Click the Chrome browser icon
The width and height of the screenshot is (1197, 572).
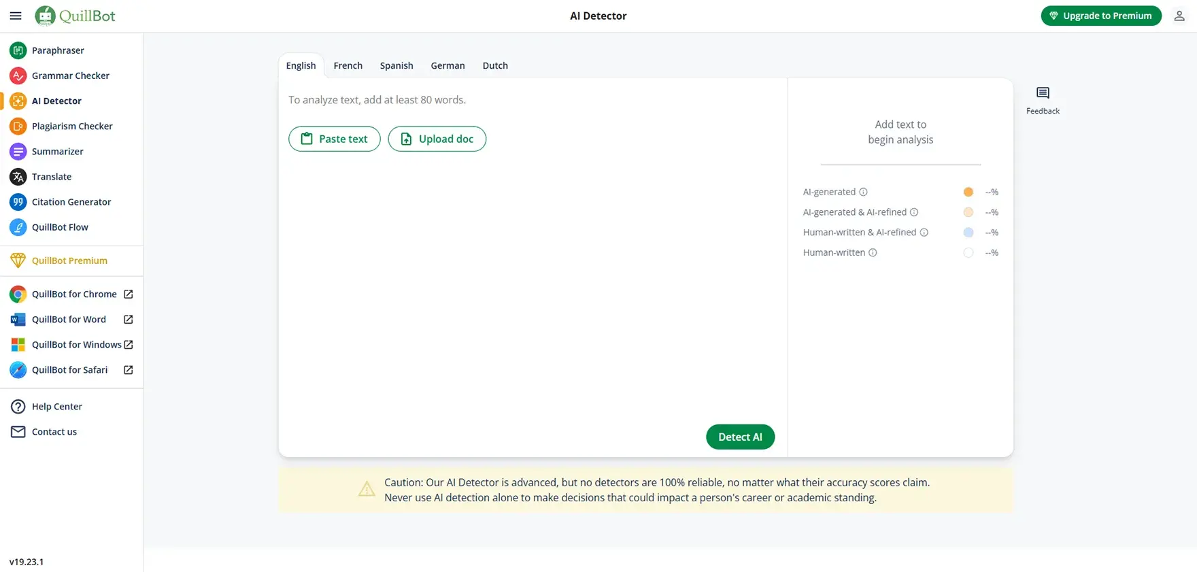point(18,294)
